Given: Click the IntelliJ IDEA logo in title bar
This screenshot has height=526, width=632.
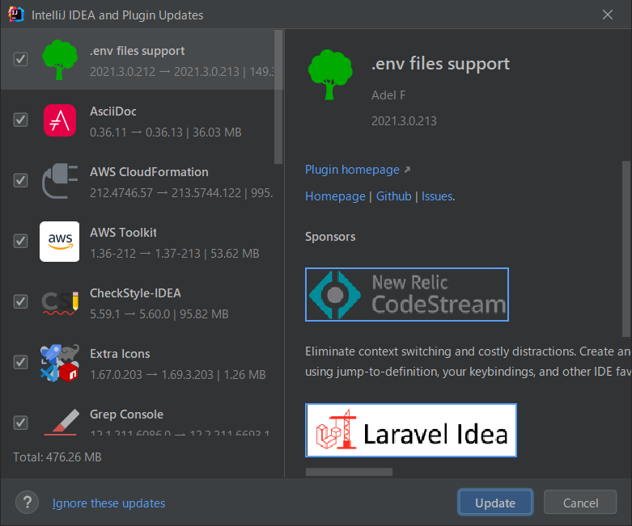Looking at the screenshot, I should pos(16,15).
